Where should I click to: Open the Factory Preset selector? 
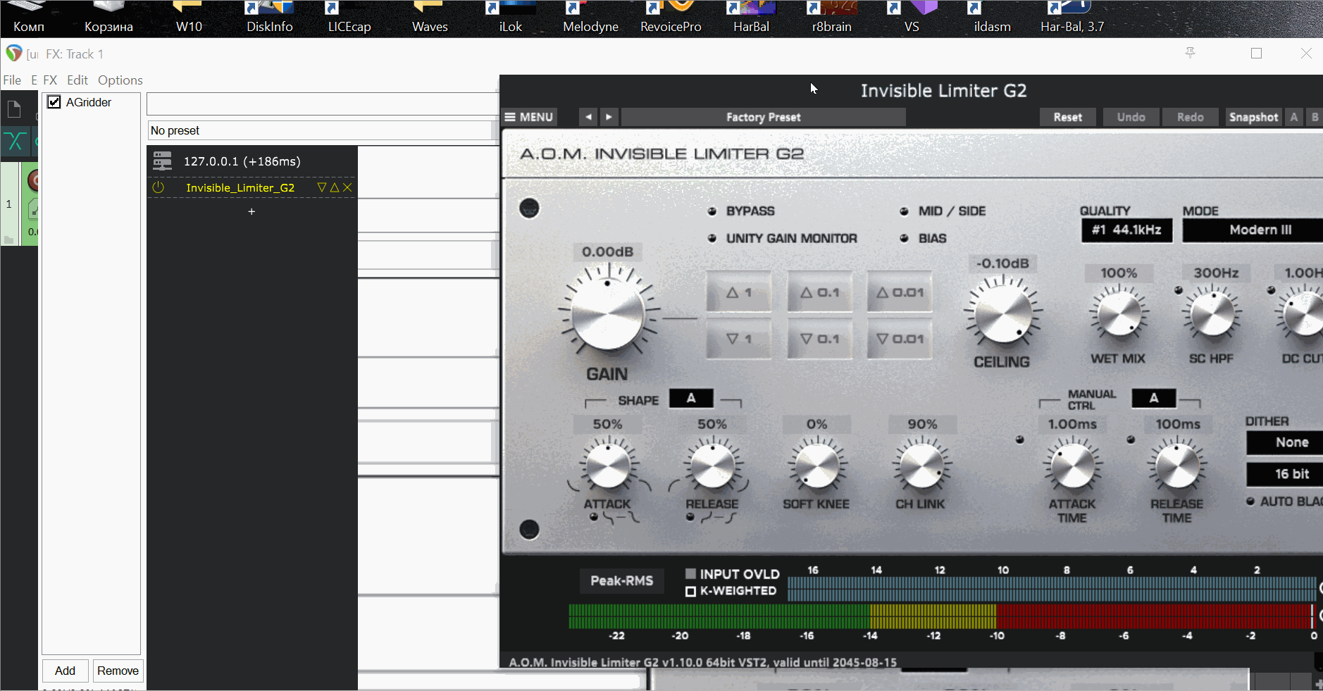pyautogui.click(x=764, y=117)
